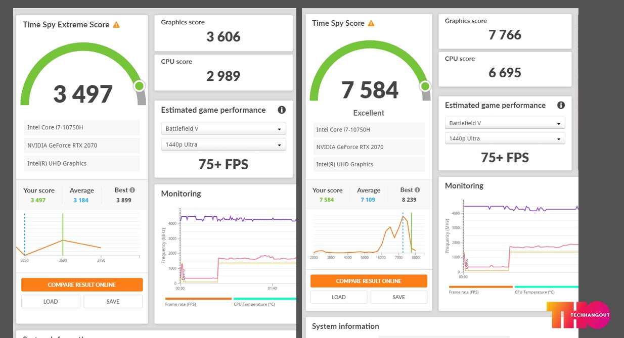Click the Time Spy Score warning triangle icon
Screen dimensions: 624x338
pyautogui.click(x=371, y=23)
